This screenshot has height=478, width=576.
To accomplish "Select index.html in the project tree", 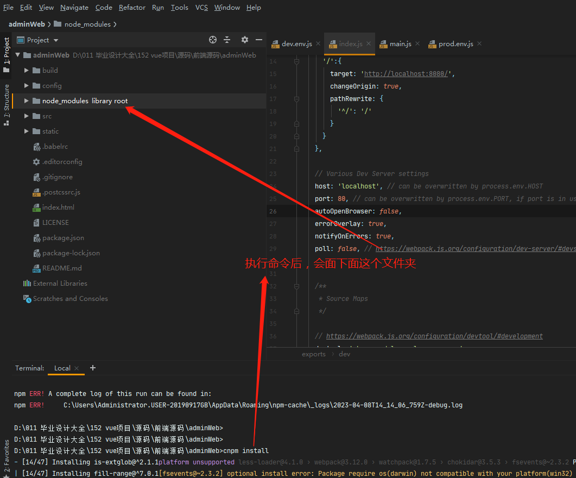I will click(53, 207).
